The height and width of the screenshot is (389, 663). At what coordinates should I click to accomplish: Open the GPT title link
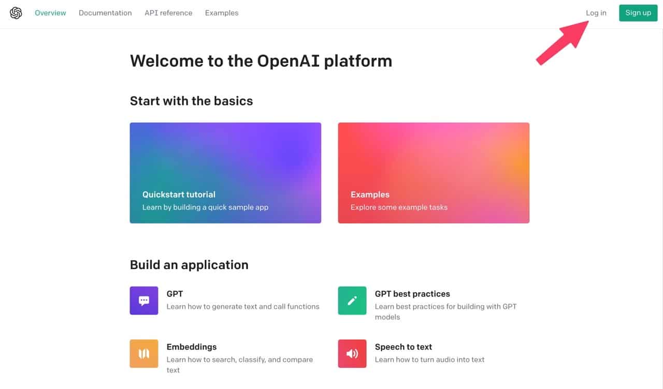coord(175,294)
